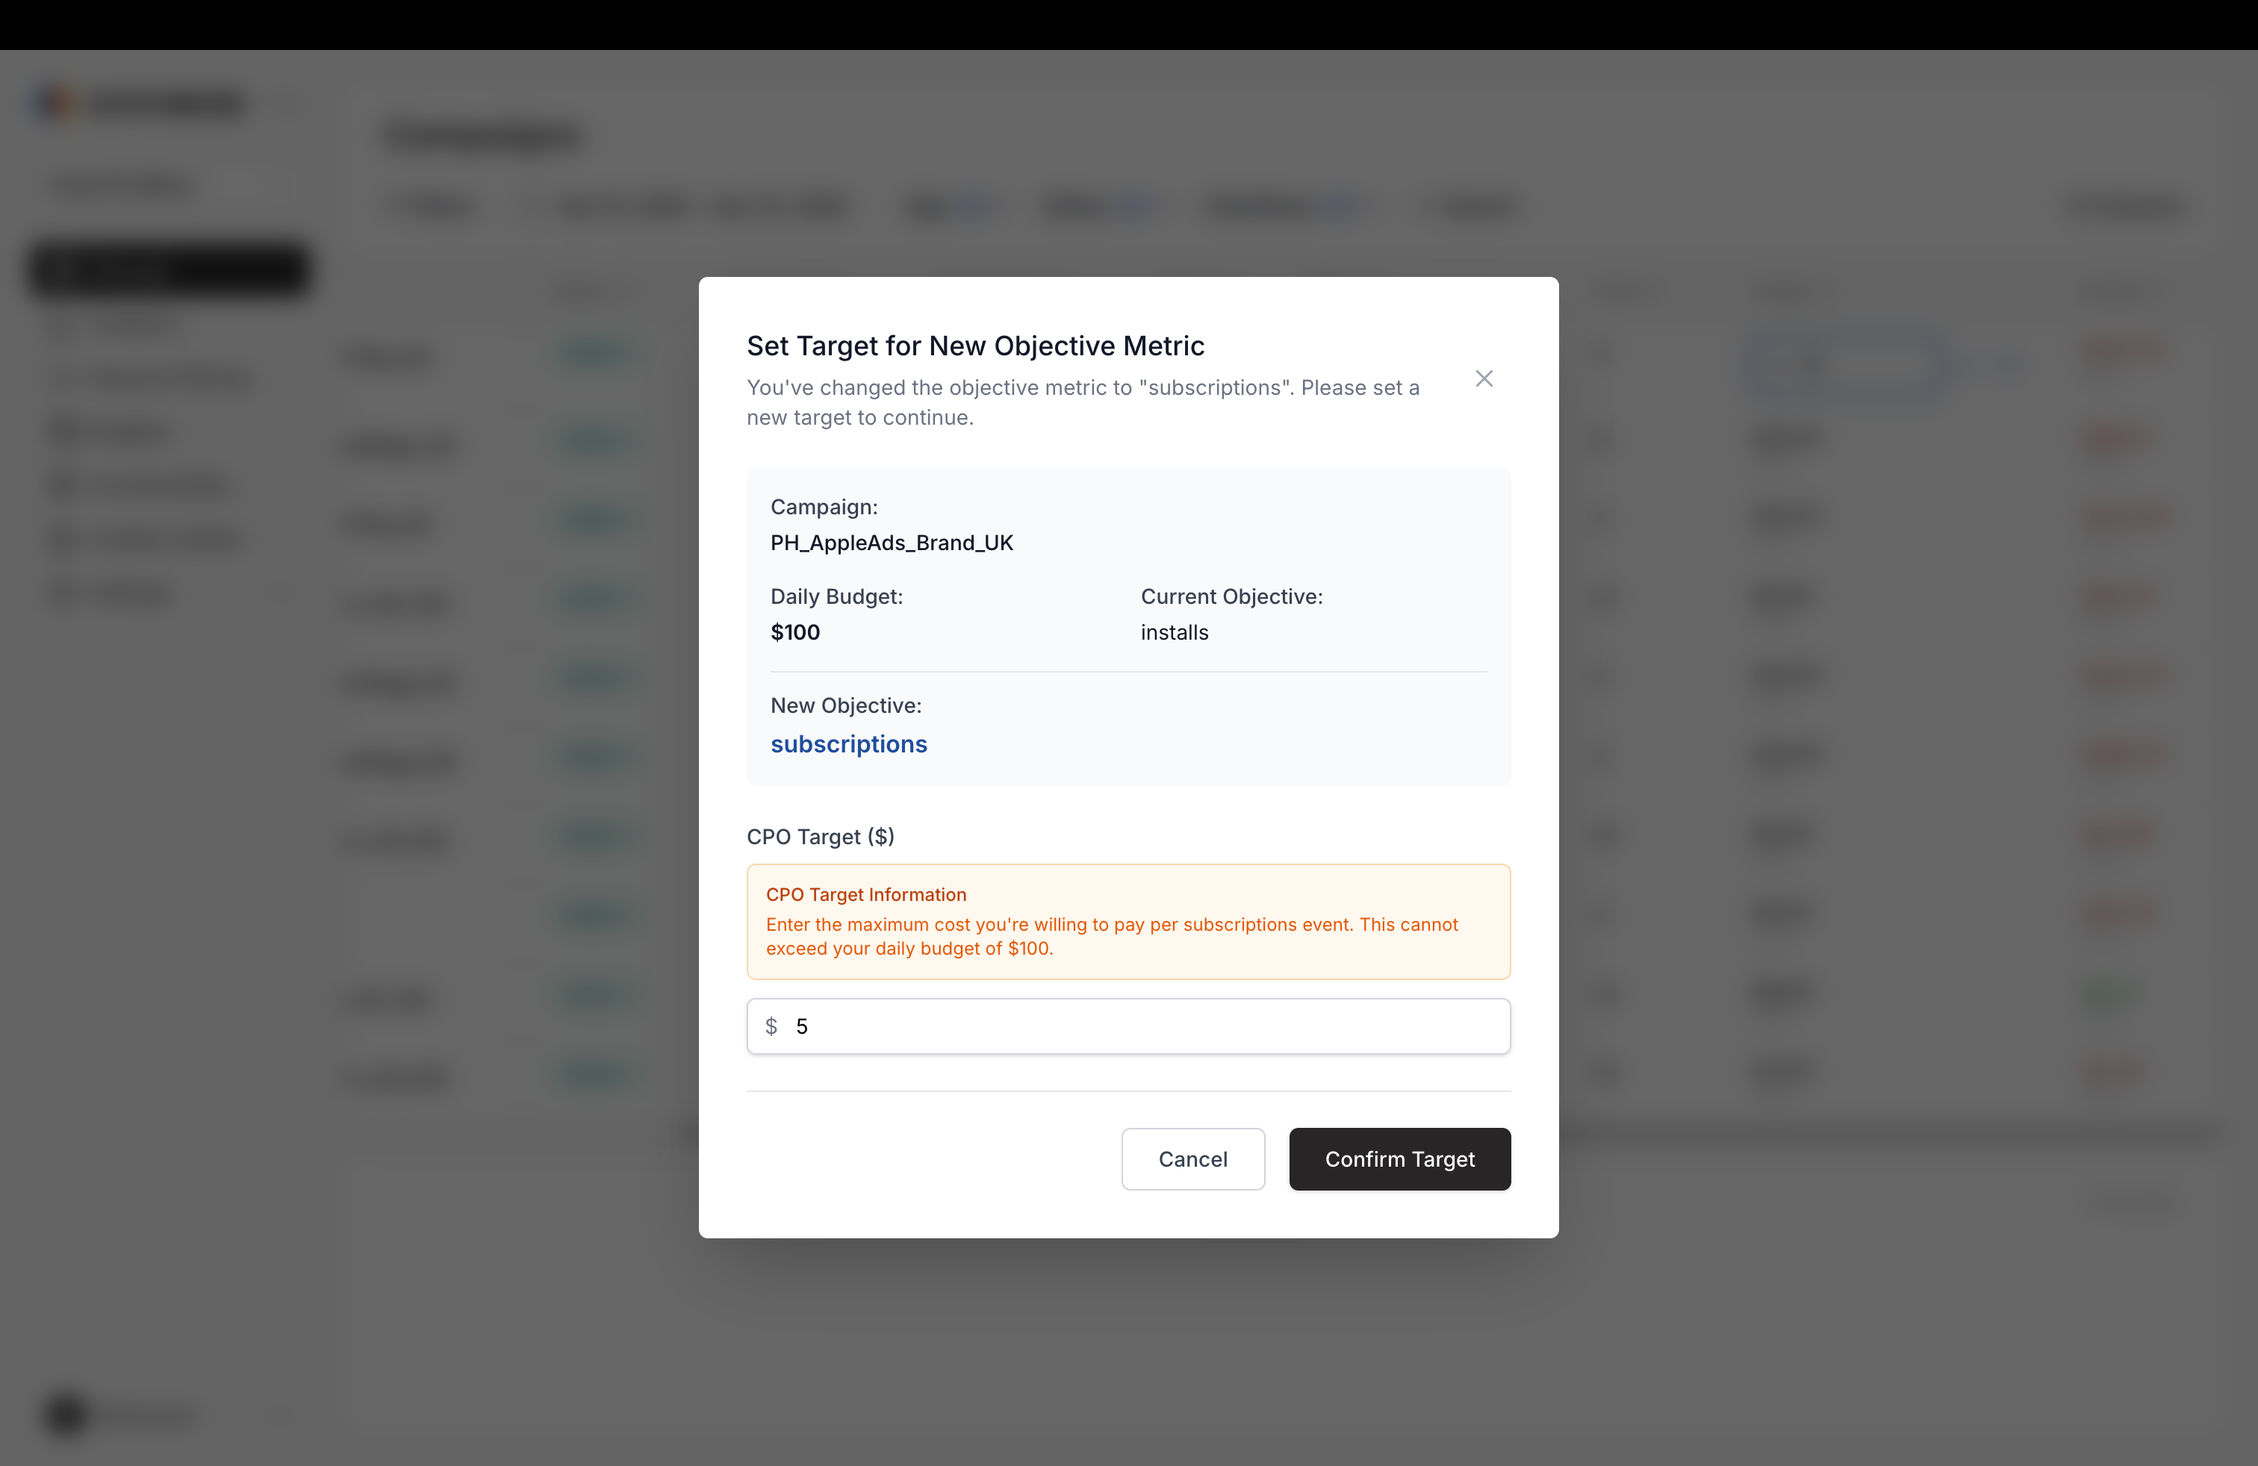
Task: Click the Confirm Target button
Action: [x=1399, y=1158]
